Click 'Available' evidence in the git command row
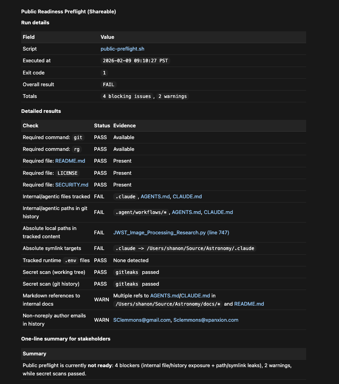 124,138
